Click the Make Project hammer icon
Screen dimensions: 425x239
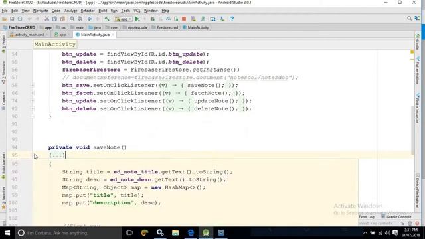(x=107, y=19)
